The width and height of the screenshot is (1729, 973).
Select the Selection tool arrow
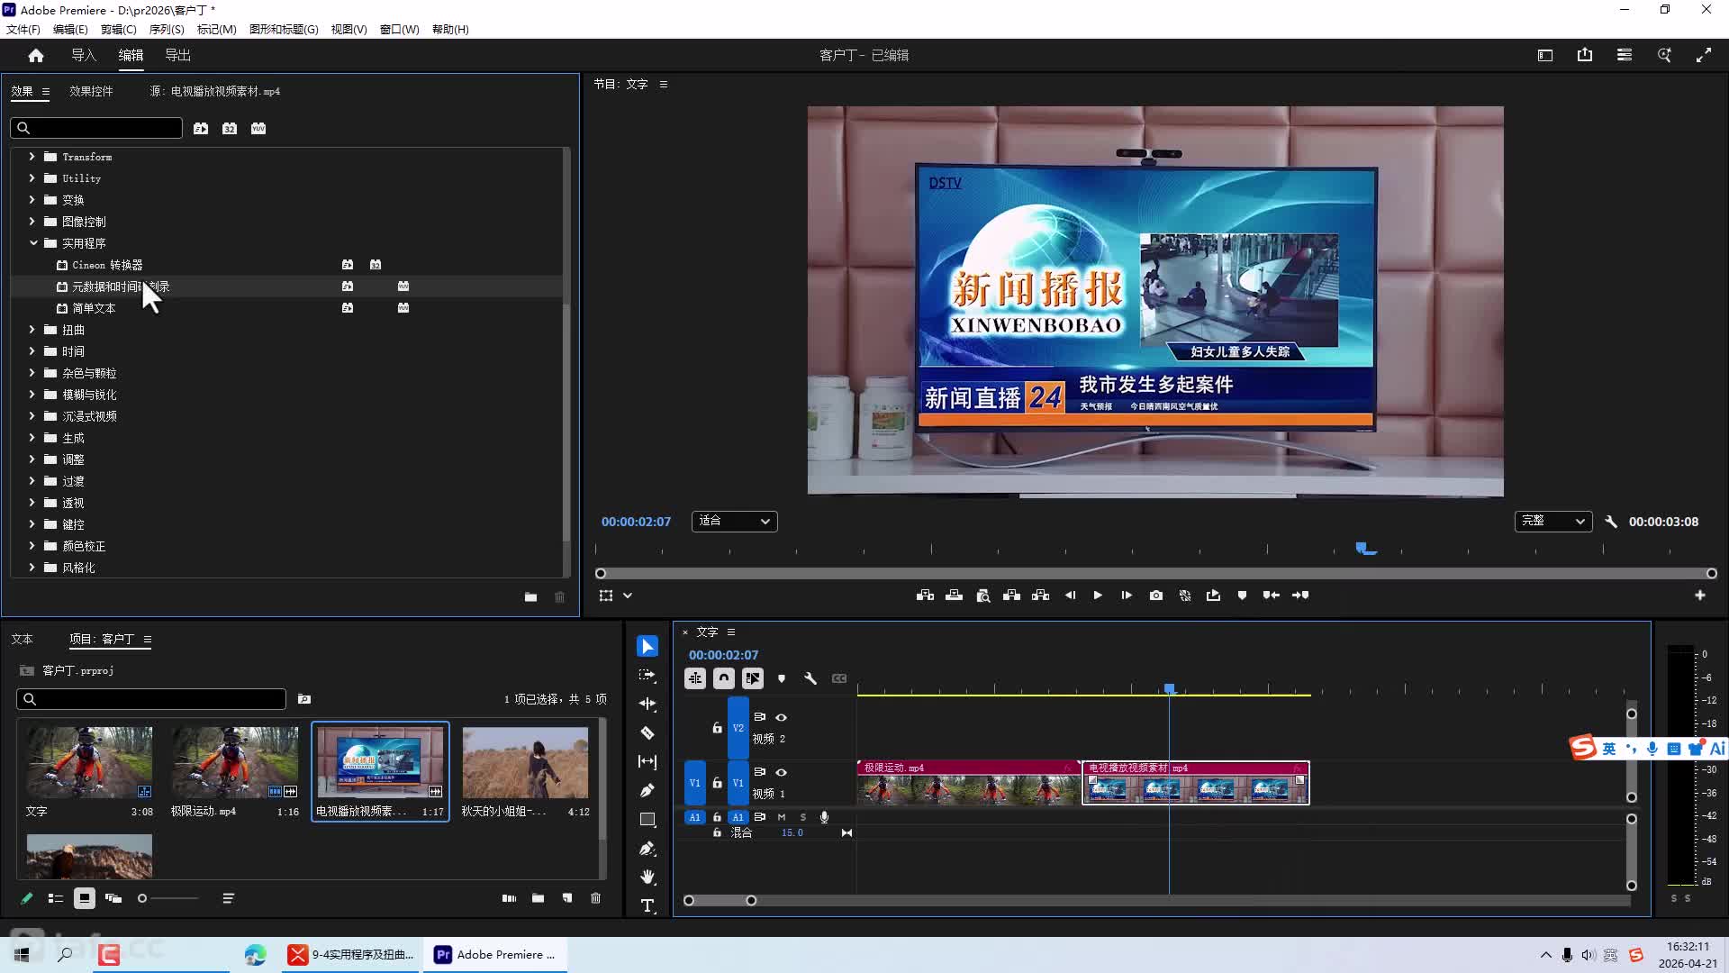point(647,646)
